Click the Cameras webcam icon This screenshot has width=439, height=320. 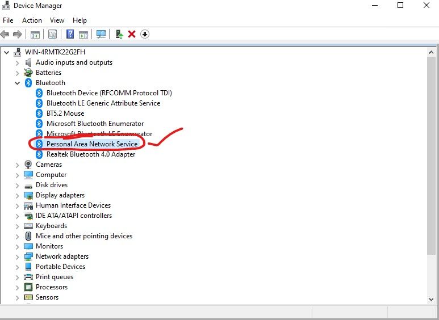pyautogui.click(x=28, y=164)
